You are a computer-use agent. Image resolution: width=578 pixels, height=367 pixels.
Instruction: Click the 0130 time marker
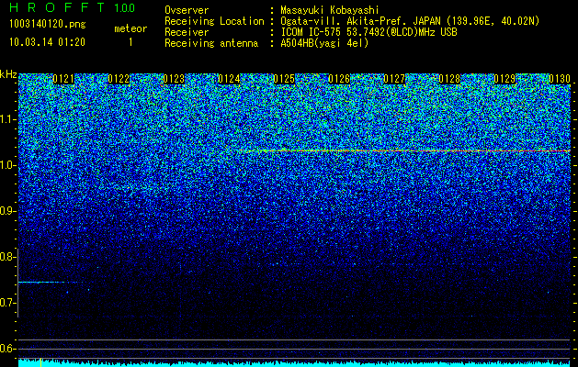[560, 79]
